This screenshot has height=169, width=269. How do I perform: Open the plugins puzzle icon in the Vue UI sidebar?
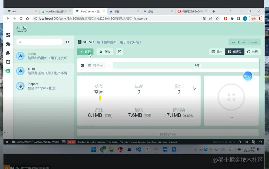tap(8, 44)
